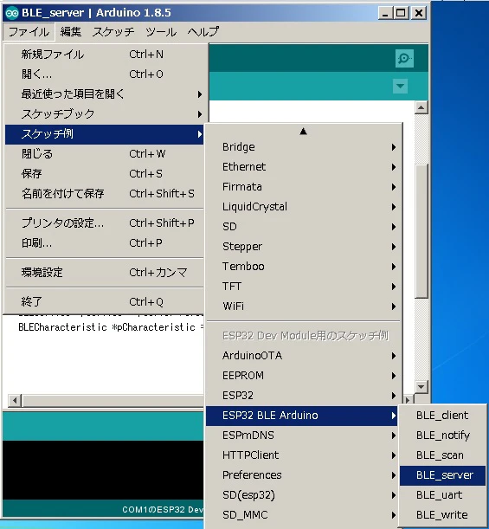Choose 終了 to quit Arduino
489x529 pixels.
[105, 302]
